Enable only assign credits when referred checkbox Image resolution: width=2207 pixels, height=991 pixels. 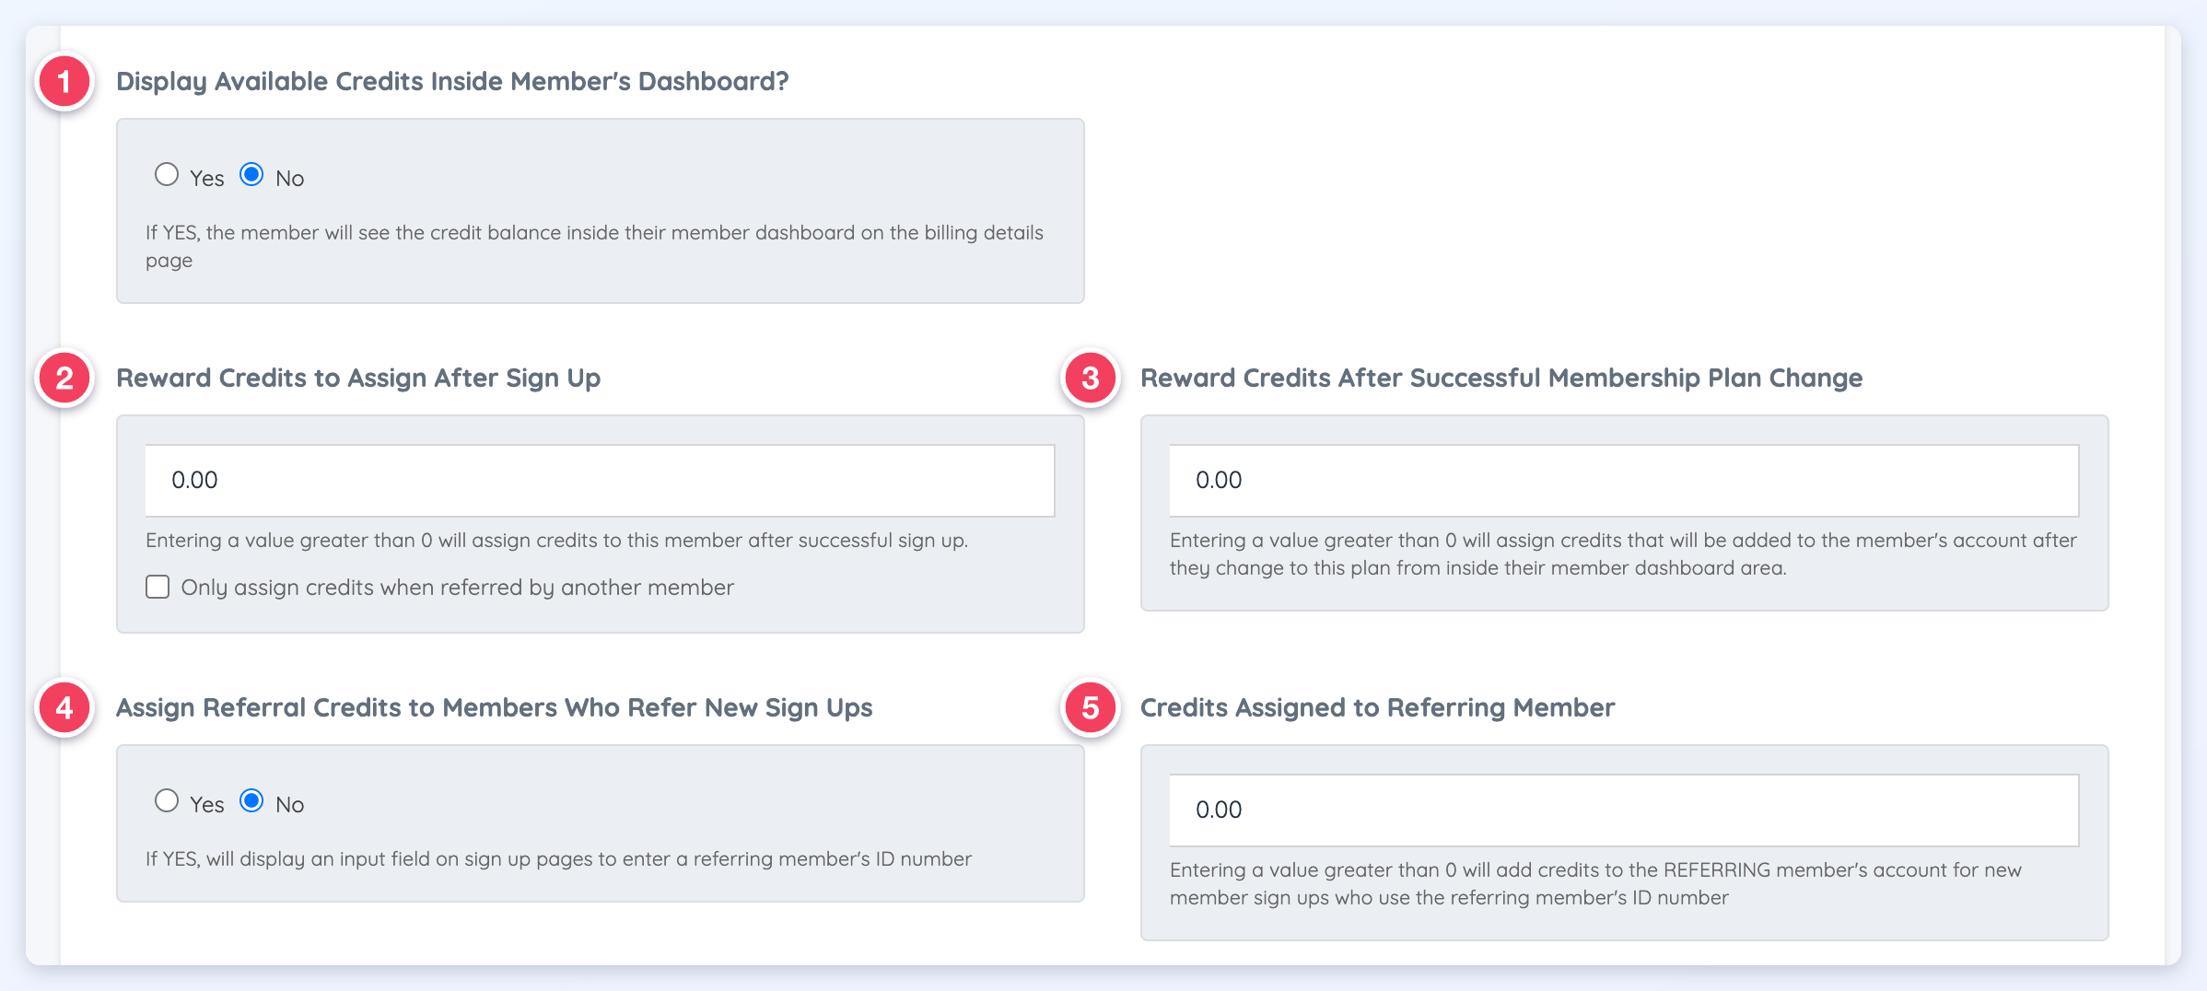tap(158, 588)
